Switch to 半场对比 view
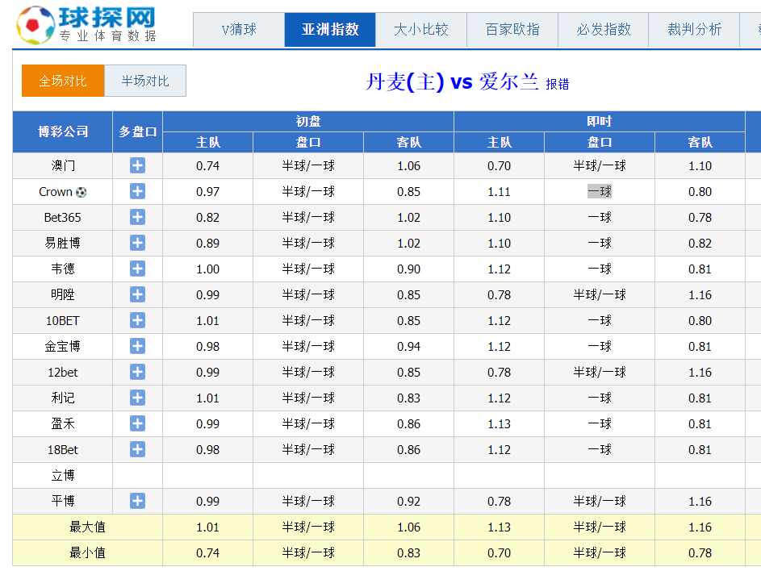761x571 pixels. (x=145, y=81)
